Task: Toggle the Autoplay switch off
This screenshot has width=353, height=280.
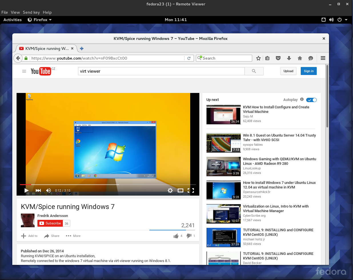Action: click(311, 100)
